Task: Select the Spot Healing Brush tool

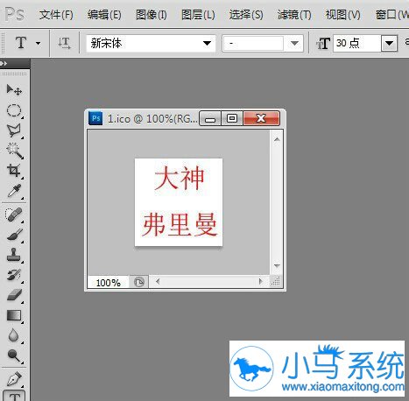Action: pos(14,215)
